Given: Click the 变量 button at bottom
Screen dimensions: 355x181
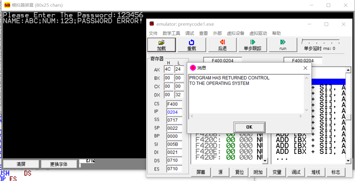Looking at the screenshot, I should click(x=277, y=172).
